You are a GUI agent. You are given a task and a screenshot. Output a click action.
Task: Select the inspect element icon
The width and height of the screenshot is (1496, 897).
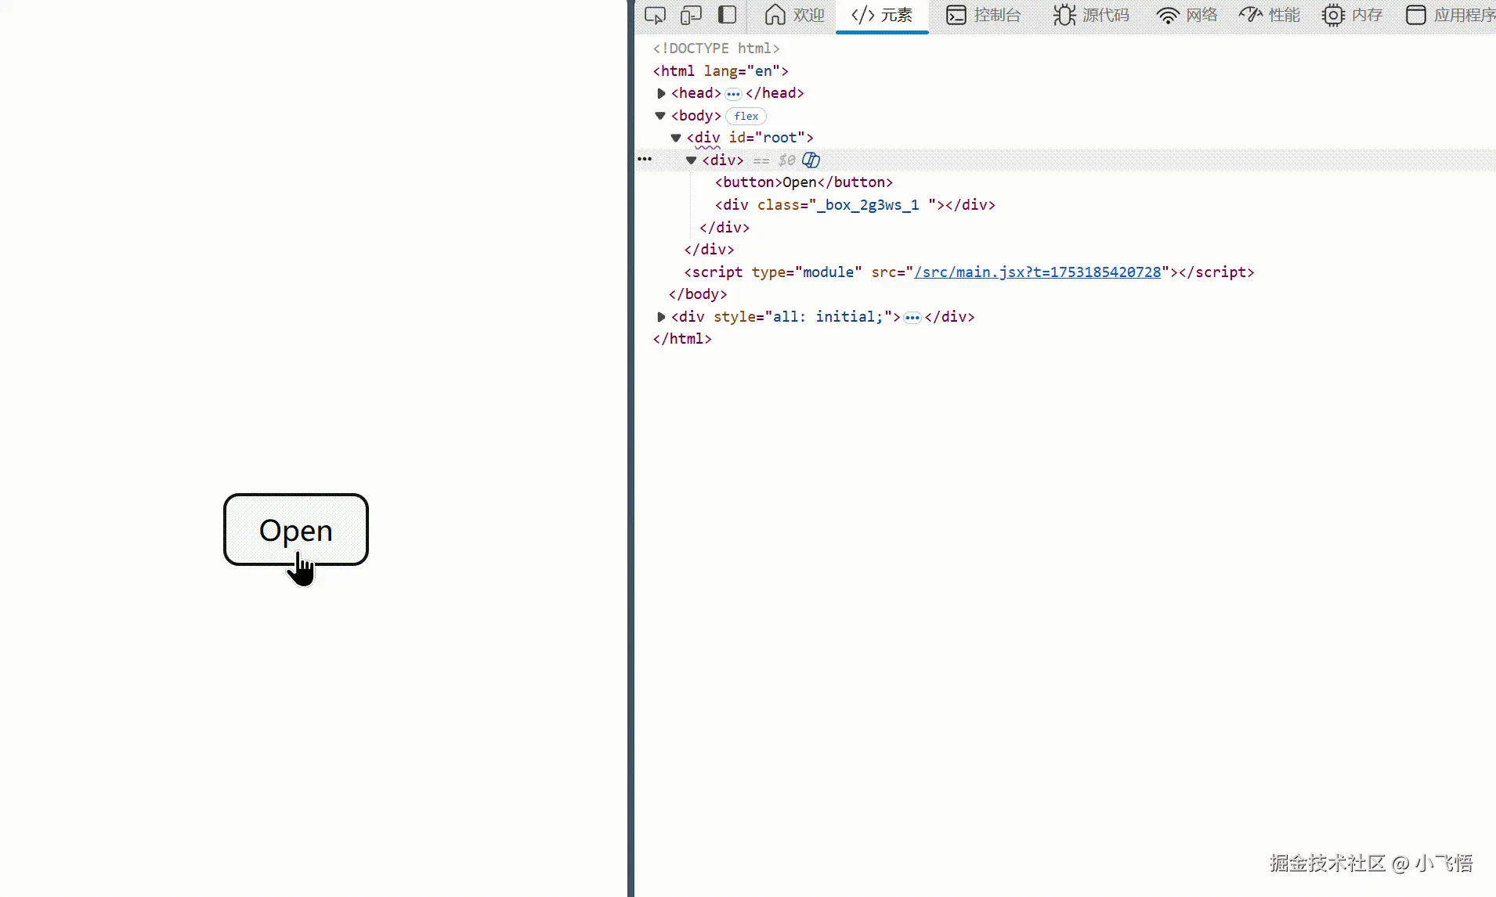[x=655, y=15]
